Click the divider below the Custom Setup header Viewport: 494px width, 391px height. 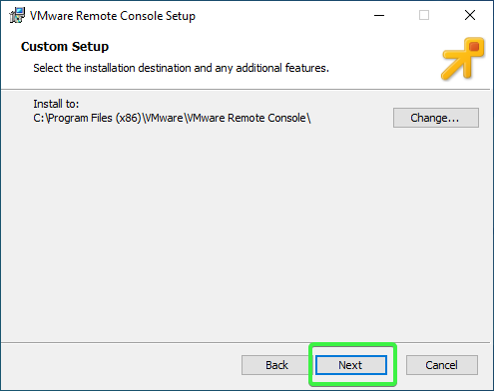click(246, 89)
